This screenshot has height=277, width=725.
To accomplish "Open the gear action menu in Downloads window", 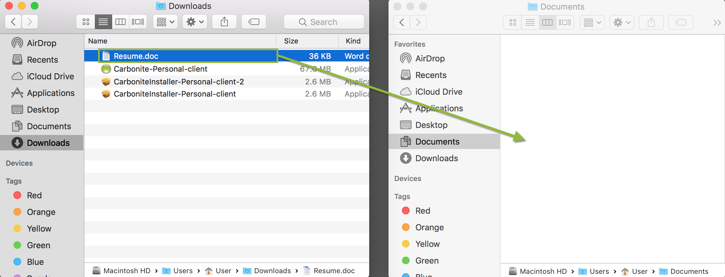I will click(x=195, y=22).
